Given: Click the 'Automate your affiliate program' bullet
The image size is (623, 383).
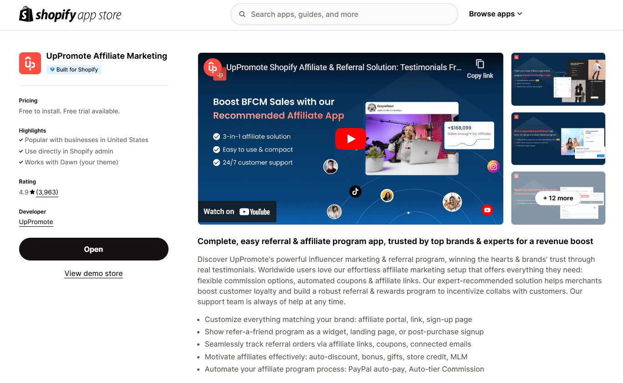Looking at the screenshot, I should (x=344, y=369).
